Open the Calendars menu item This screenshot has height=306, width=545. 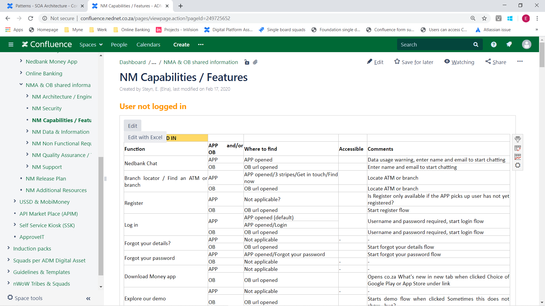[x=148, y=44]
